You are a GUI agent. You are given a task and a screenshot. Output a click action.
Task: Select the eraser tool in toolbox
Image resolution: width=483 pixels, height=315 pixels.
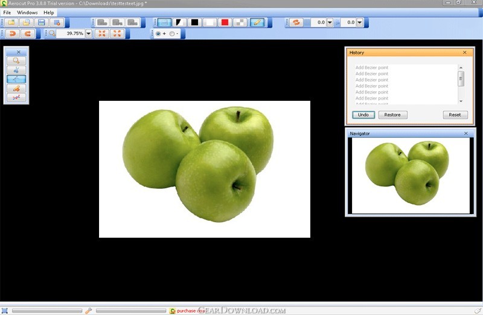(16, 88)
